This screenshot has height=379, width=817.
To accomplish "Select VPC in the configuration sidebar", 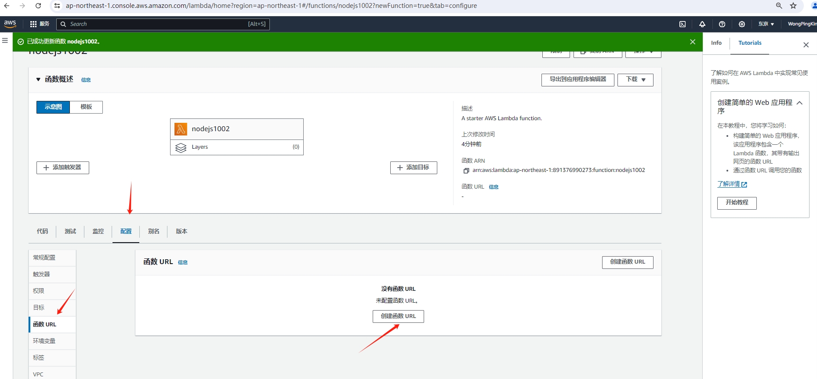I will coord(52,374).
